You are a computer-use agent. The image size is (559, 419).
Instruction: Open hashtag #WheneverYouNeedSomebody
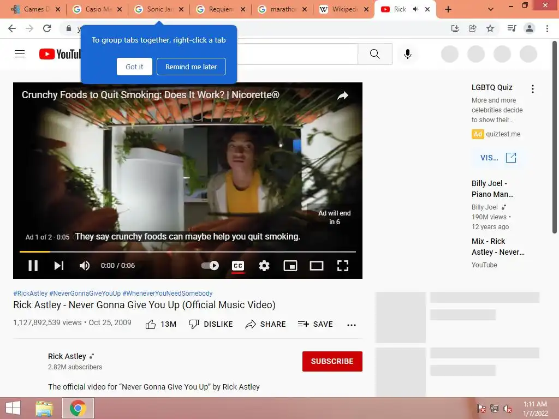tap(168, 293)
